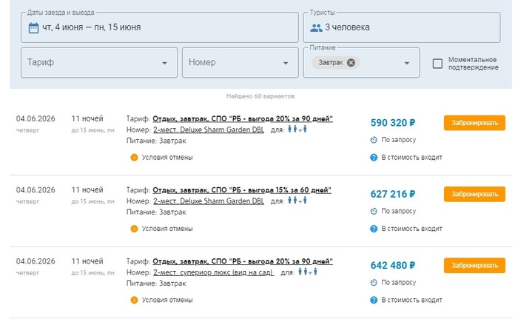Click the orange cancellation icon in second offer
Viewport: 518px width, 322px height.
[x=134, y=229]
